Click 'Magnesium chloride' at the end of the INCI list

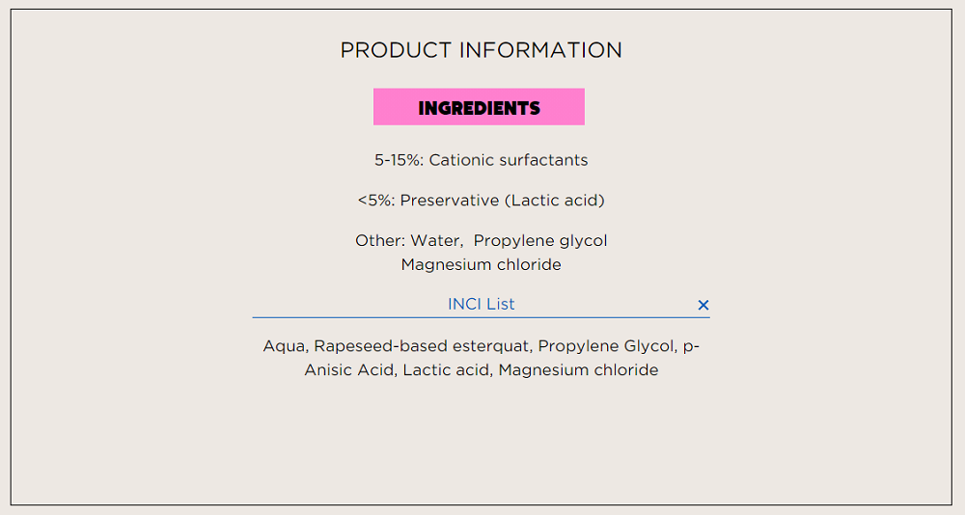(x=578, y=369)
